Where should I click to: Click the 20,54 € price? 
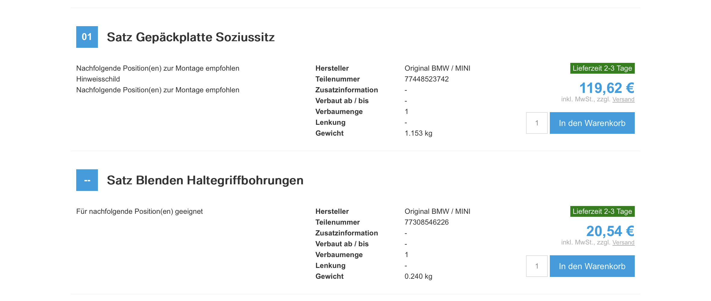(610, 231)
